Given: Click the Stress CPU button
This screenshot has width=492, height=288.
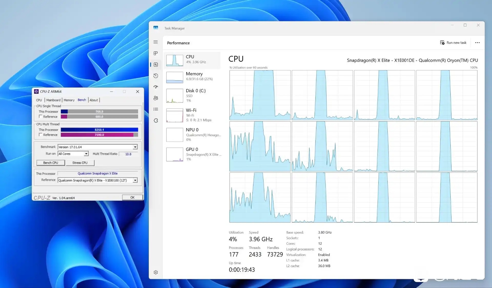Looking at the screenshot, I should (x=80, y=163).
